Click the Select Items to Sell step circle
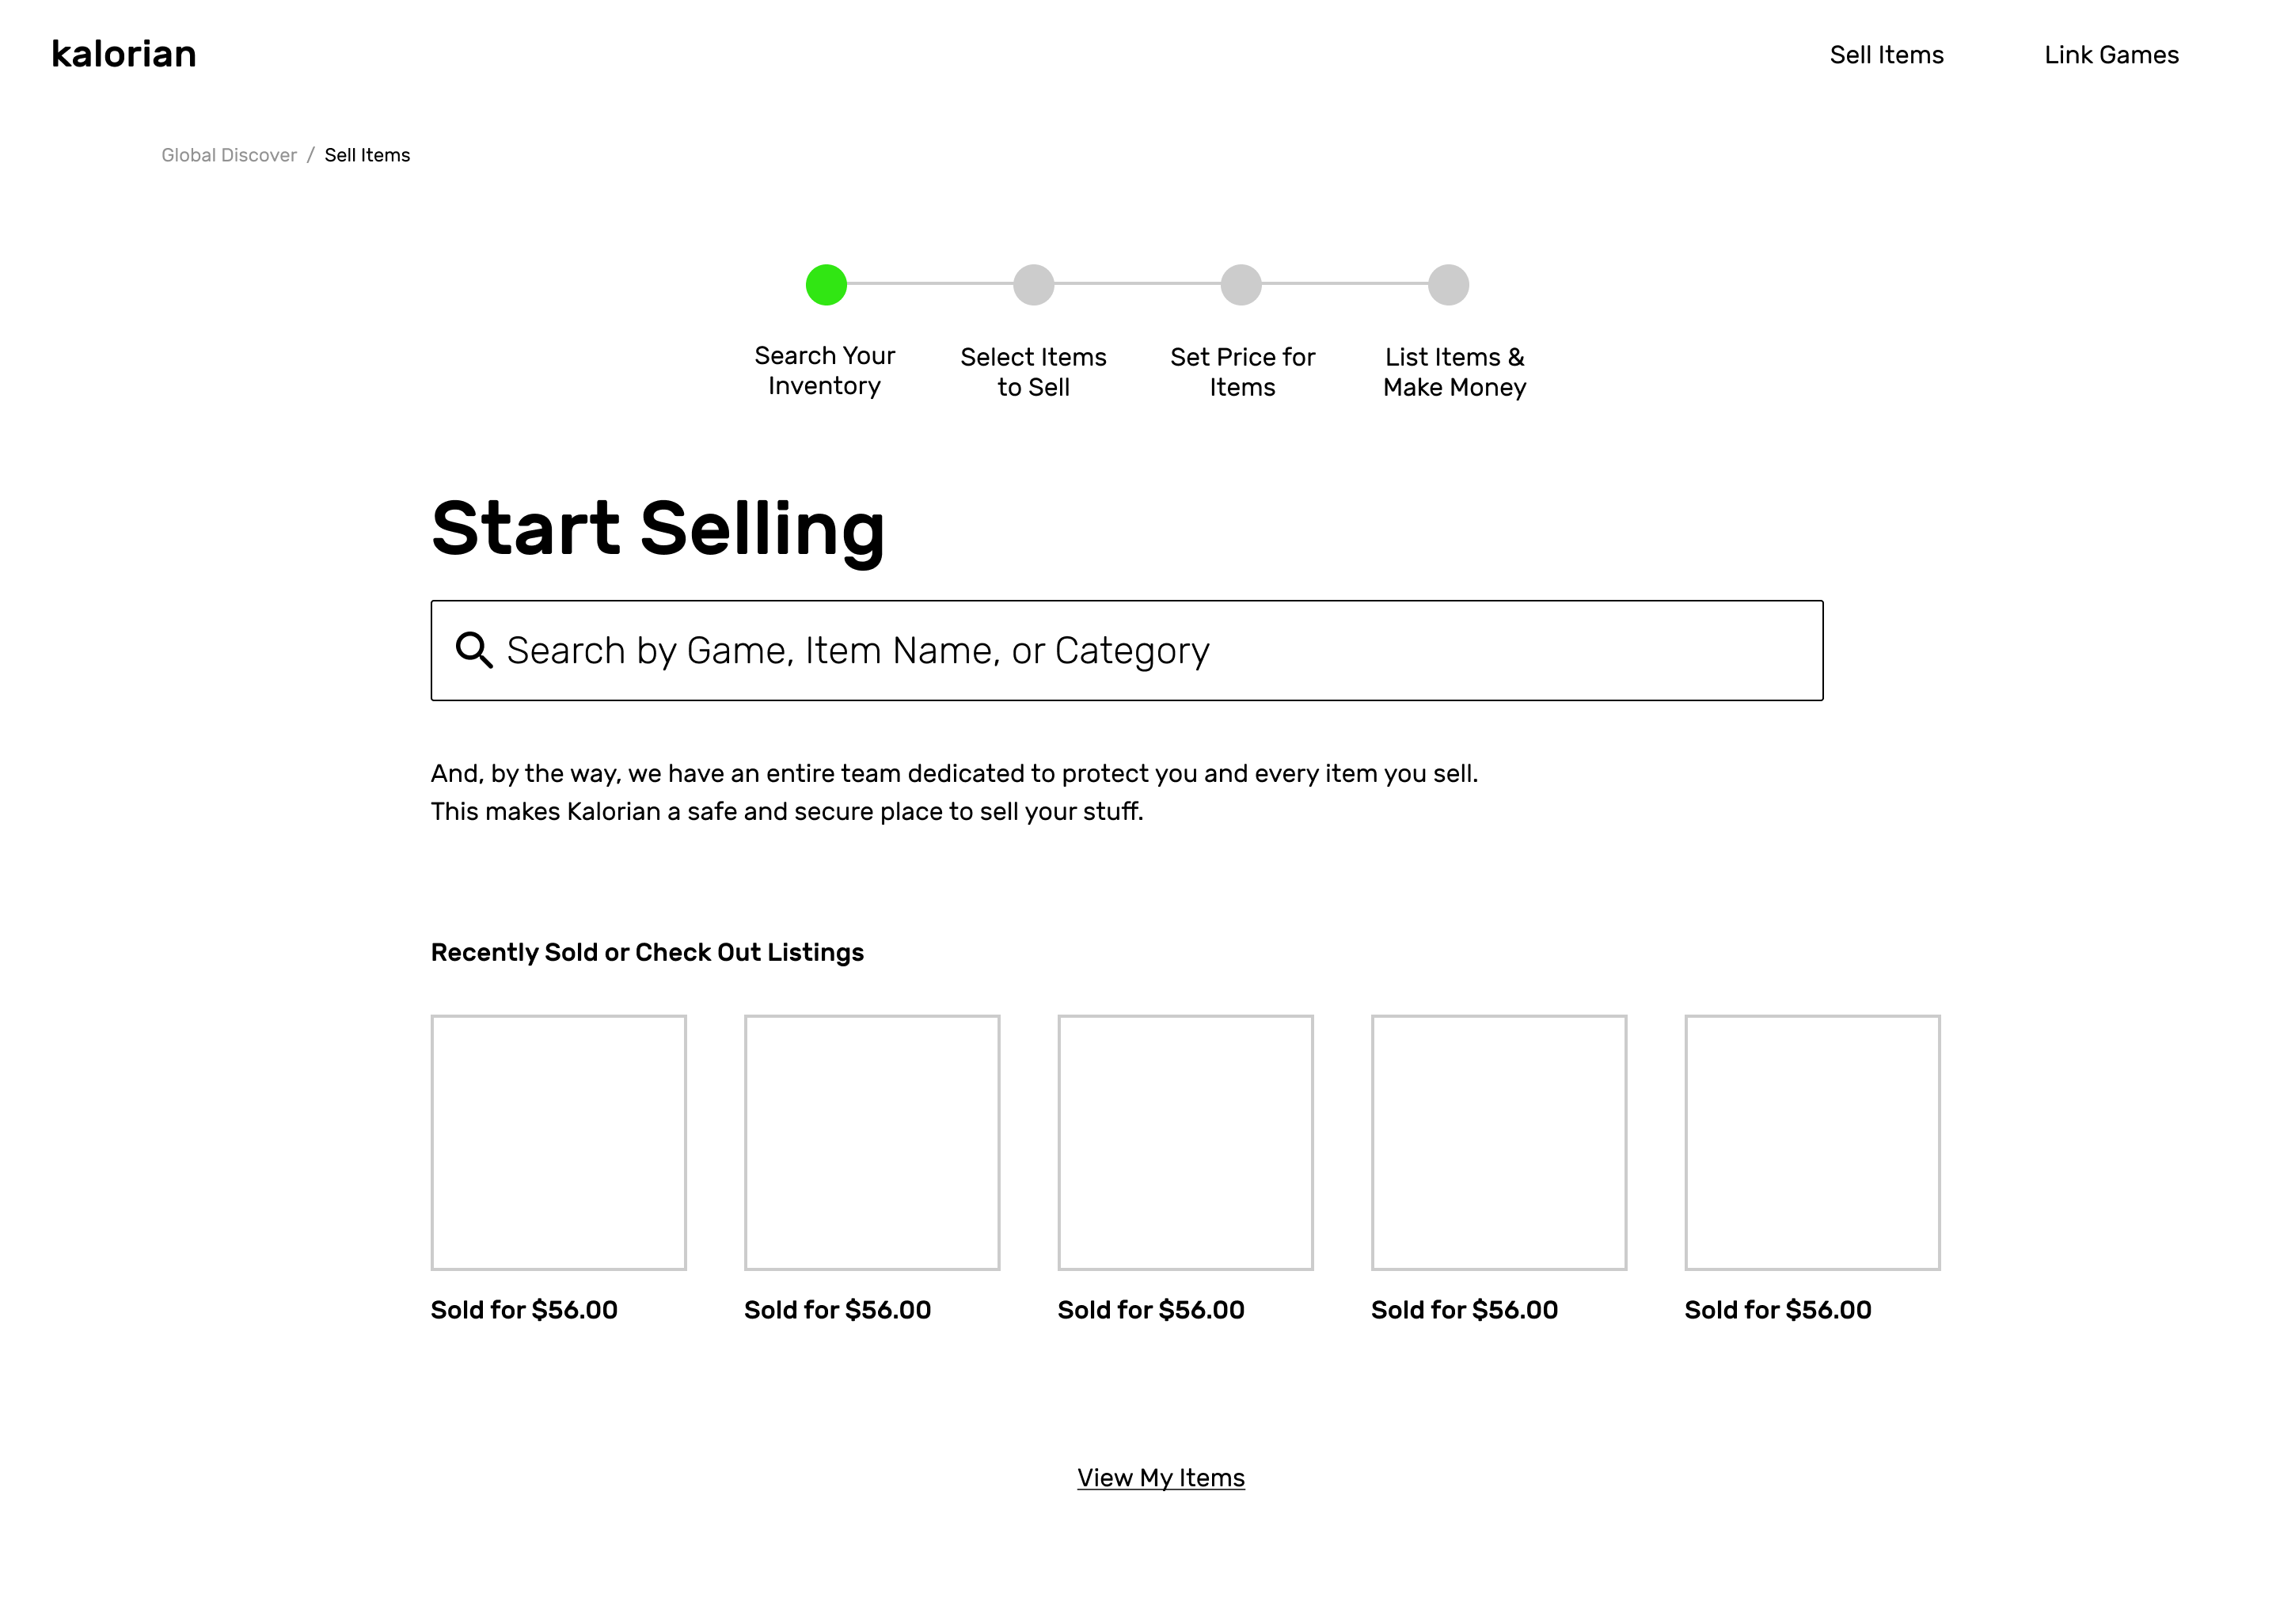 (1033, 284)
